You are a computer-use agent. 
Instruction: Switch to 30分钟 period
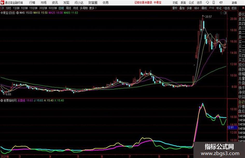tap(43, 8)
